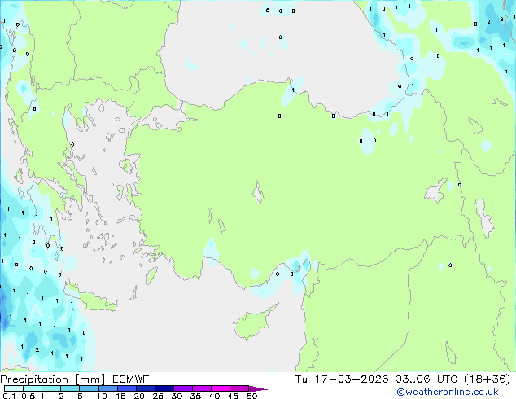Click the 45–50 mm legend swatch
Image resolution: width=516 pixels, height=399 pixels.
click(x=239, y=388)
